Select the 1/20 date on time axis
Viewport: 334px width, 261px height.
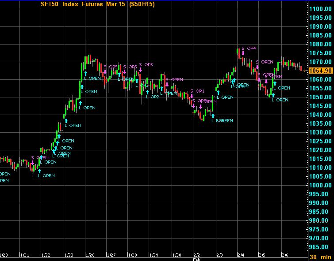[x=4, y=255]
